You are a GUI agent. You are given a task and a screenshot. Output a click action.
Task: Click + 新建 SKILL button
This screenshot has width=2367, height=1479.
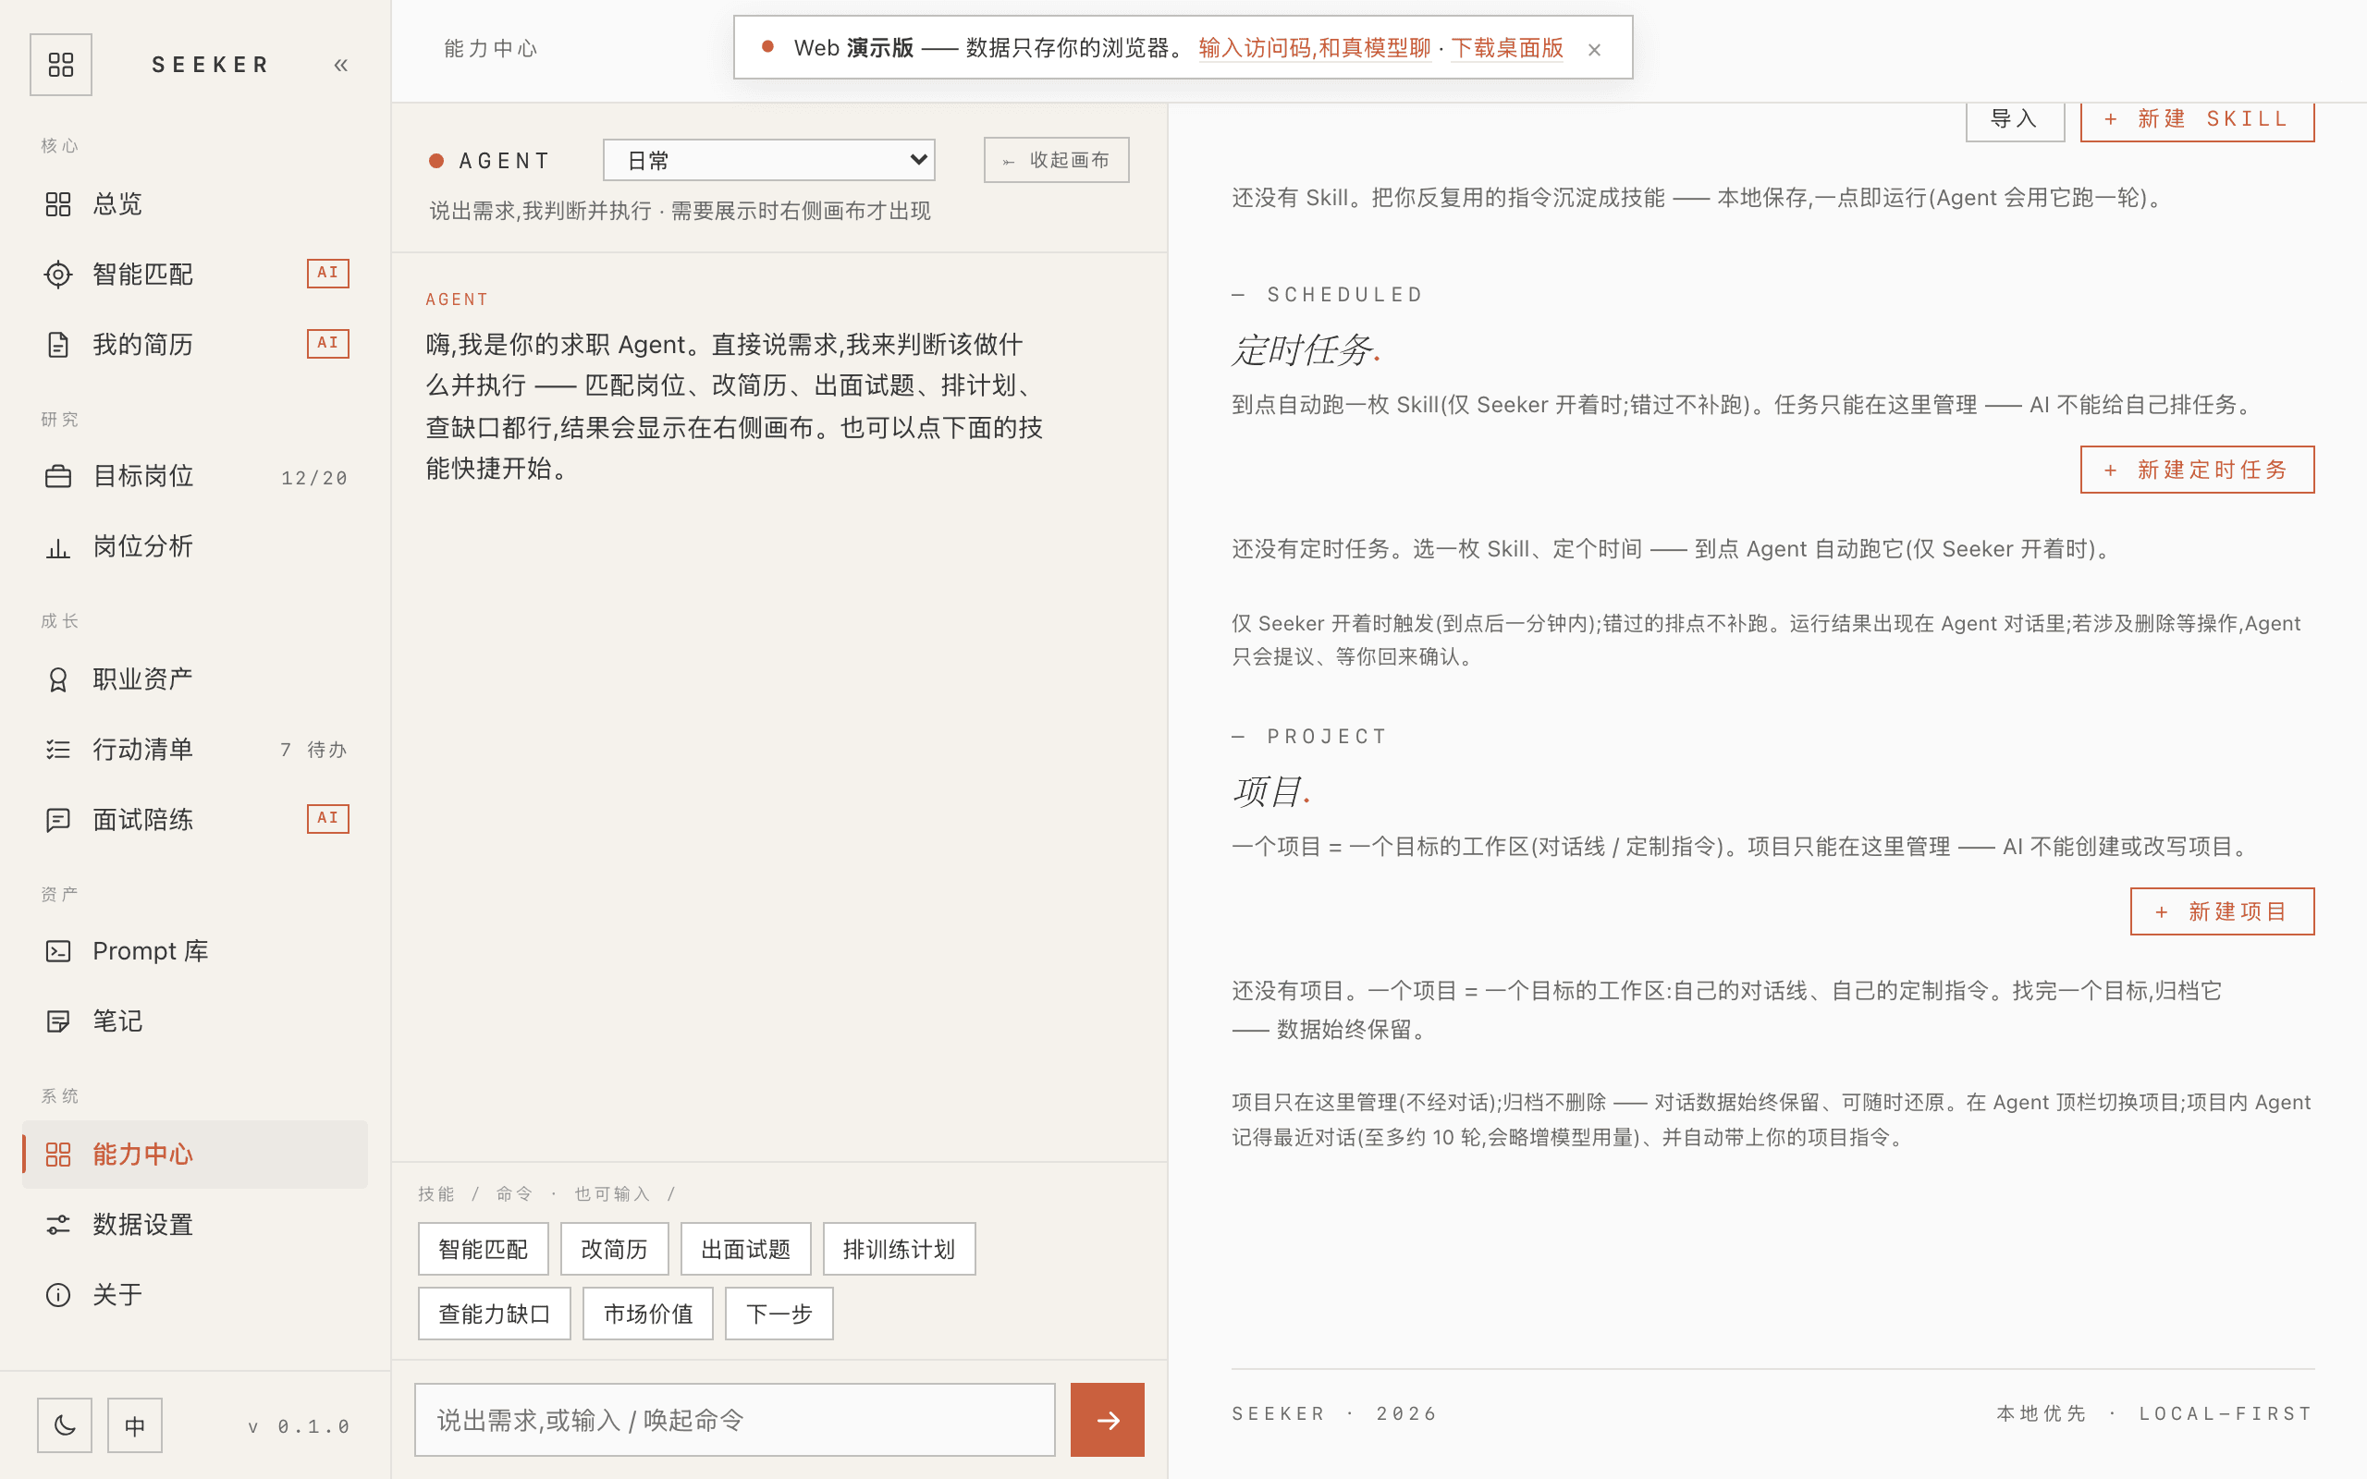pyautogui.click(x=2197, y=120)
